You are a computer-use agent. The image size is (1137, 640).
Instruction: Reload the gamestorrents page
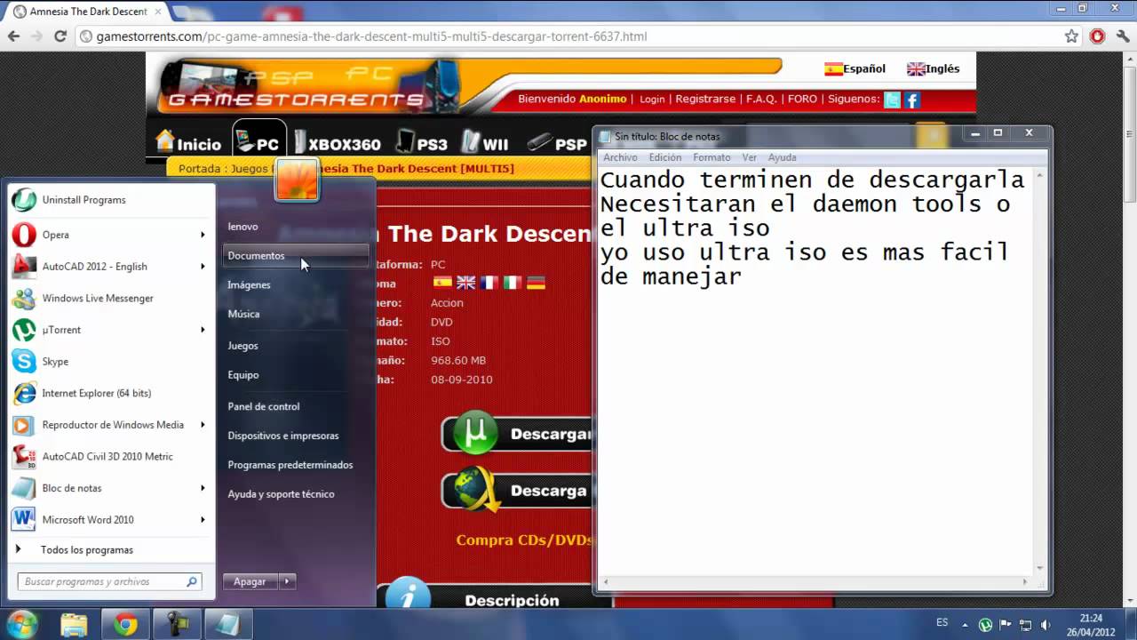point(60,36)
